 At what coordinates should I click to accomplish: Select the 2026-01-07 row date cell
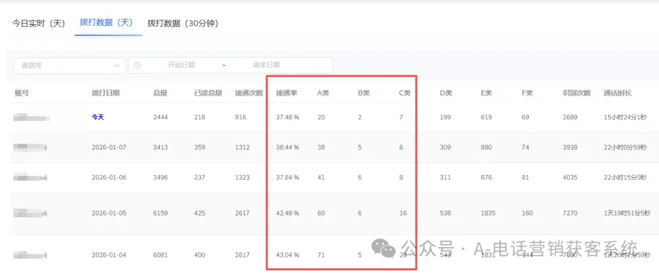click(109, 148)
